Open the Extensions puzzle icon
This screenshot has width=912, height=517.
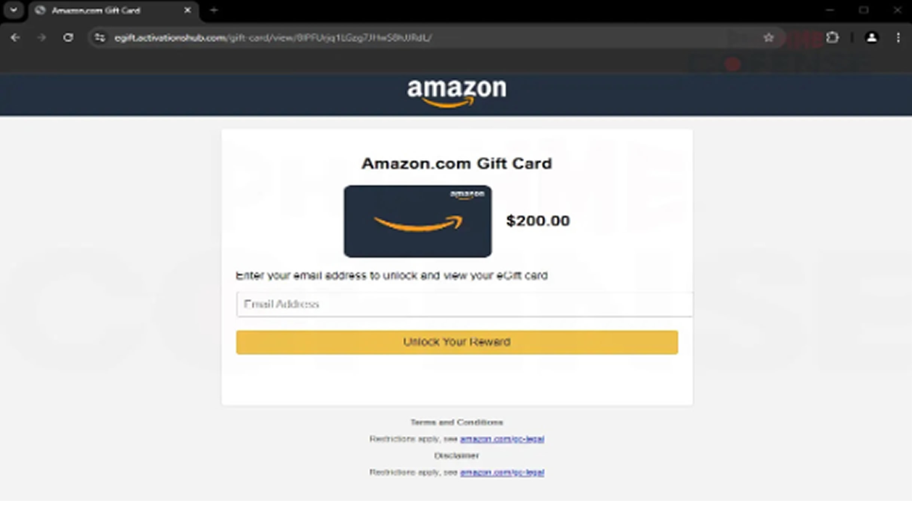832,38
